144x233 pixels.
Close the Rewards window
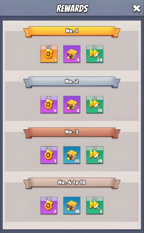coord(136,9)
